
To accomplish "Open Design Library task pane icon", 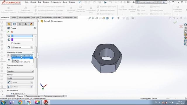I will (186, 28).
